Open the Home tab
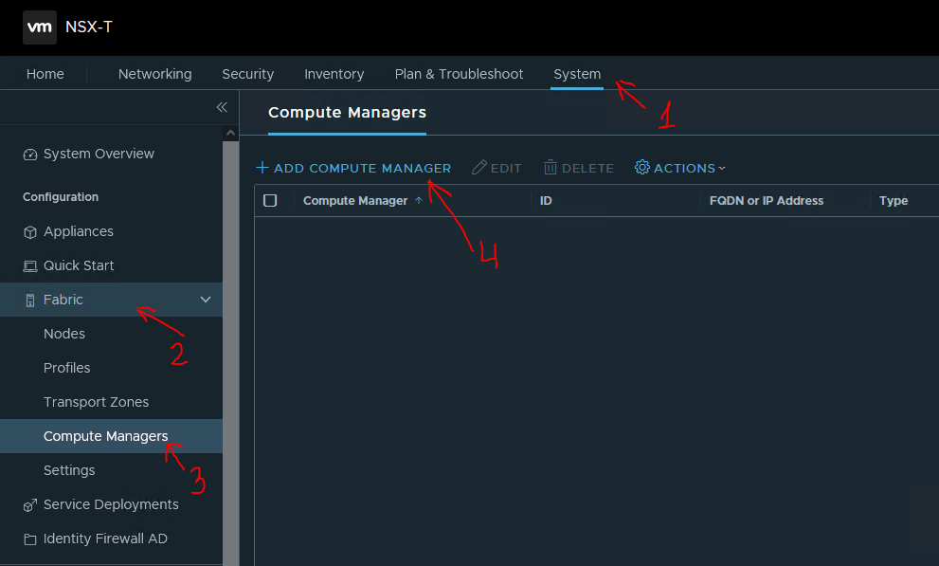 click(45, 74)
